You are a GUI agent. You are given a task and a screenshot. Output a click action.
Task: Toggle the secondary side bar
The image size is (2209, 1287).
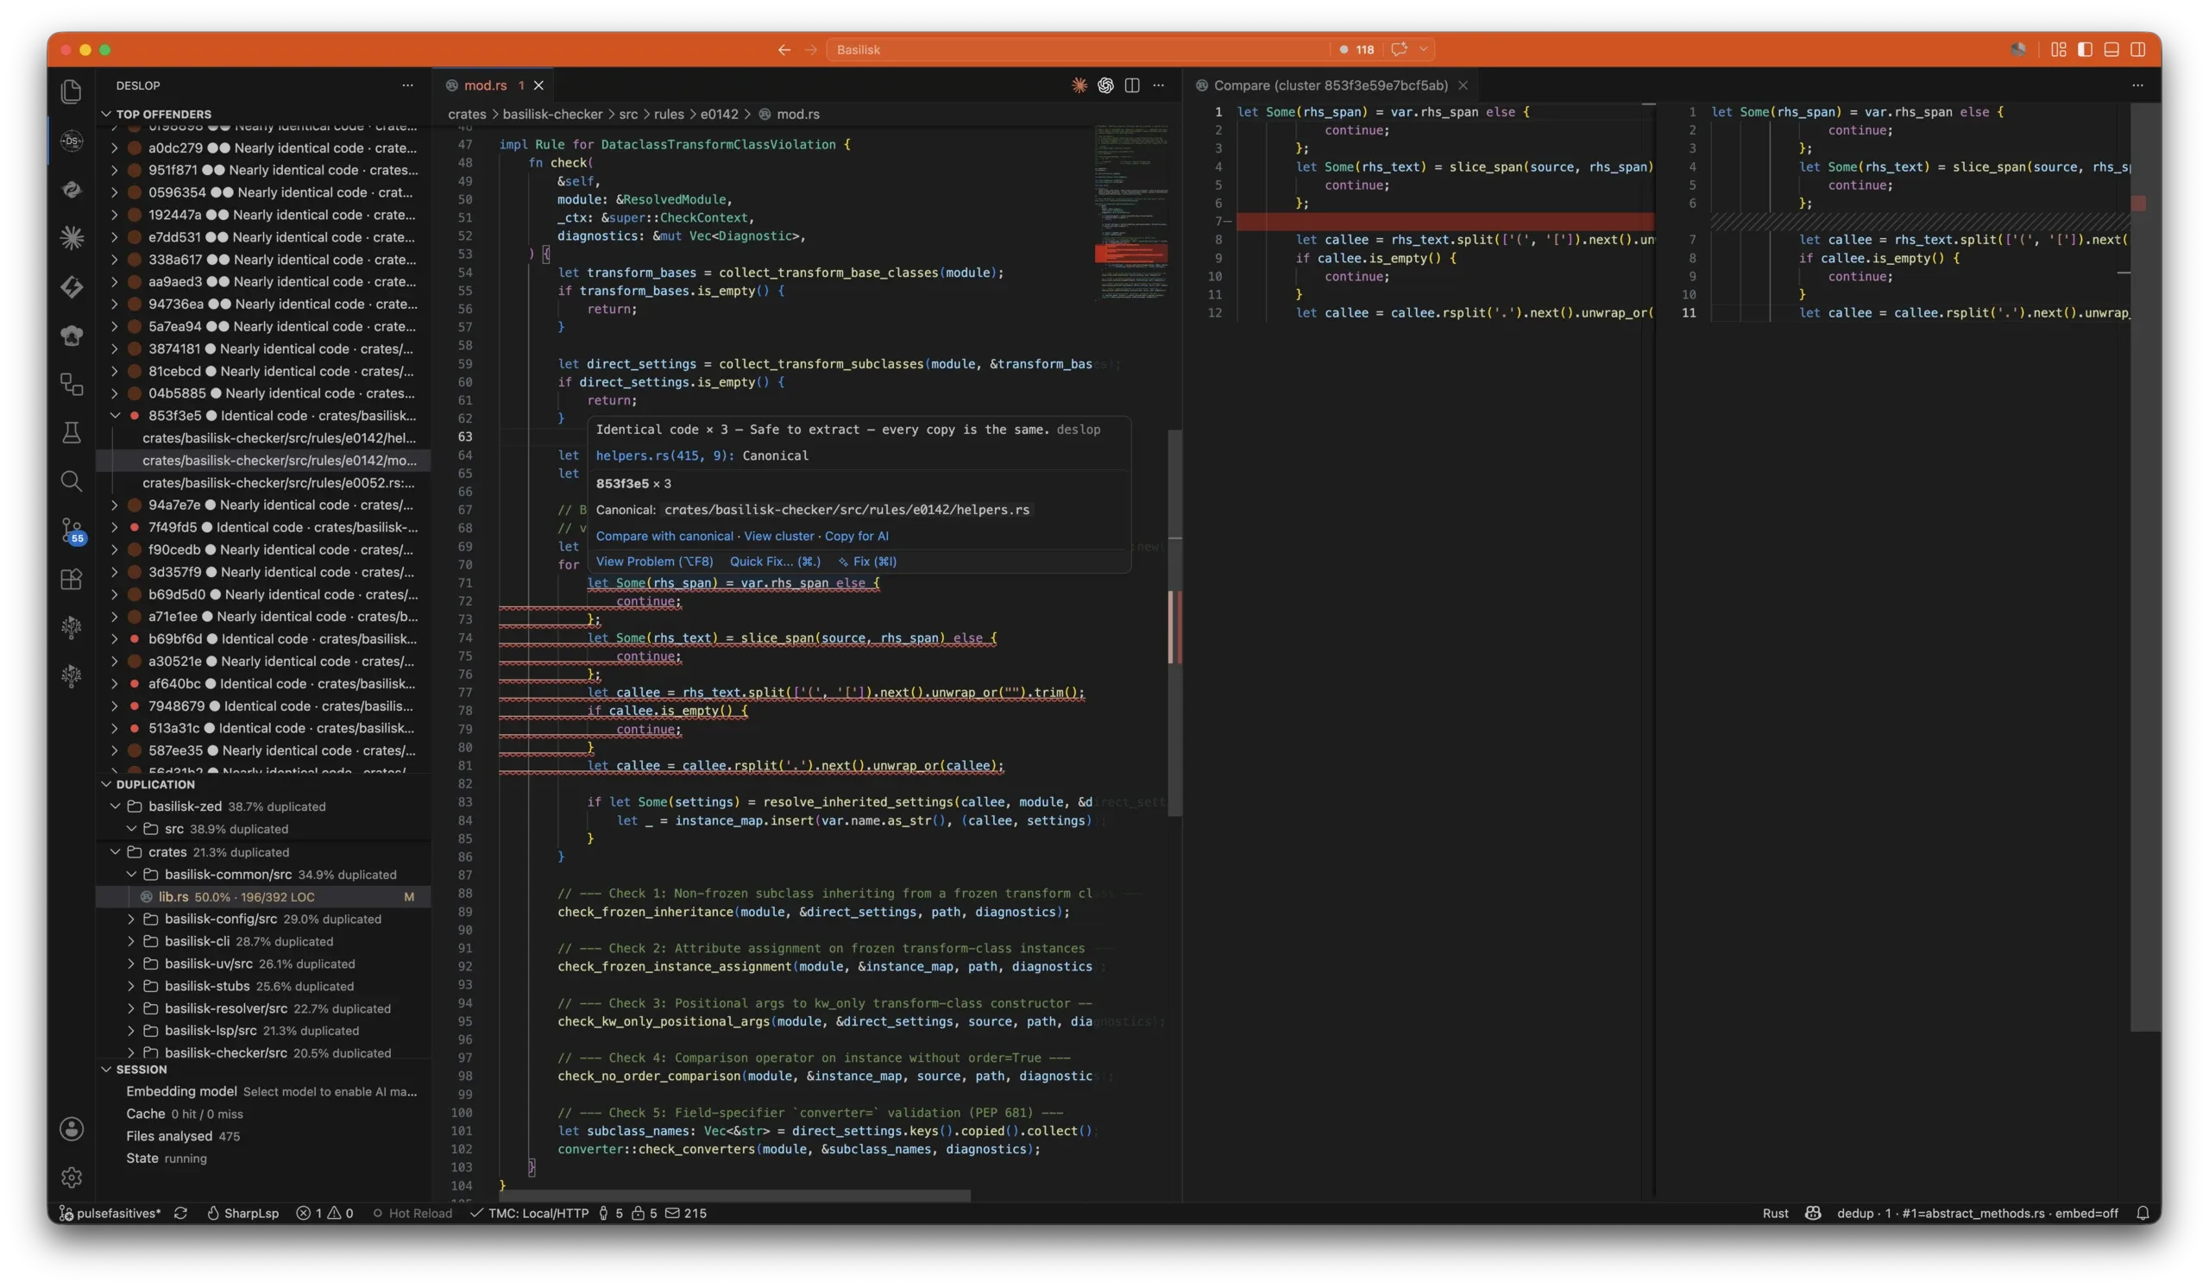[2137, 50]
